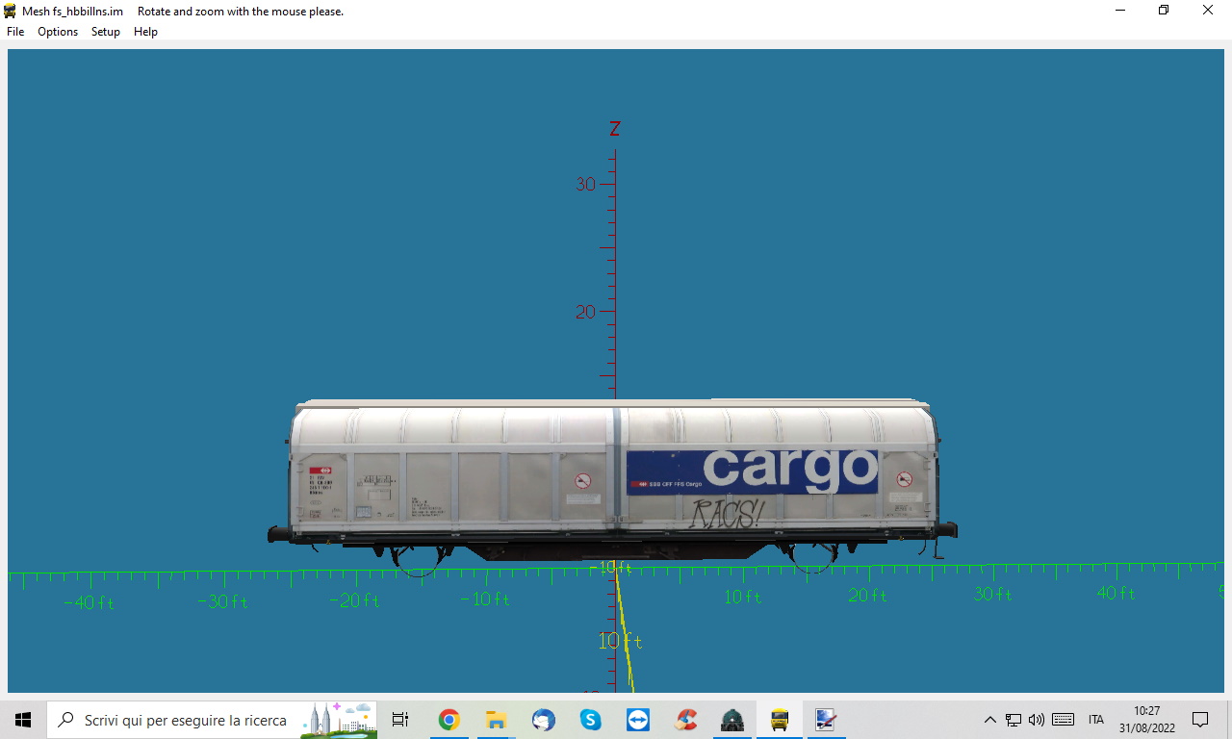Open the dark dome-shaped taskbar app
This screenshot has width=1232, height=739.
(x=732, y=720)
